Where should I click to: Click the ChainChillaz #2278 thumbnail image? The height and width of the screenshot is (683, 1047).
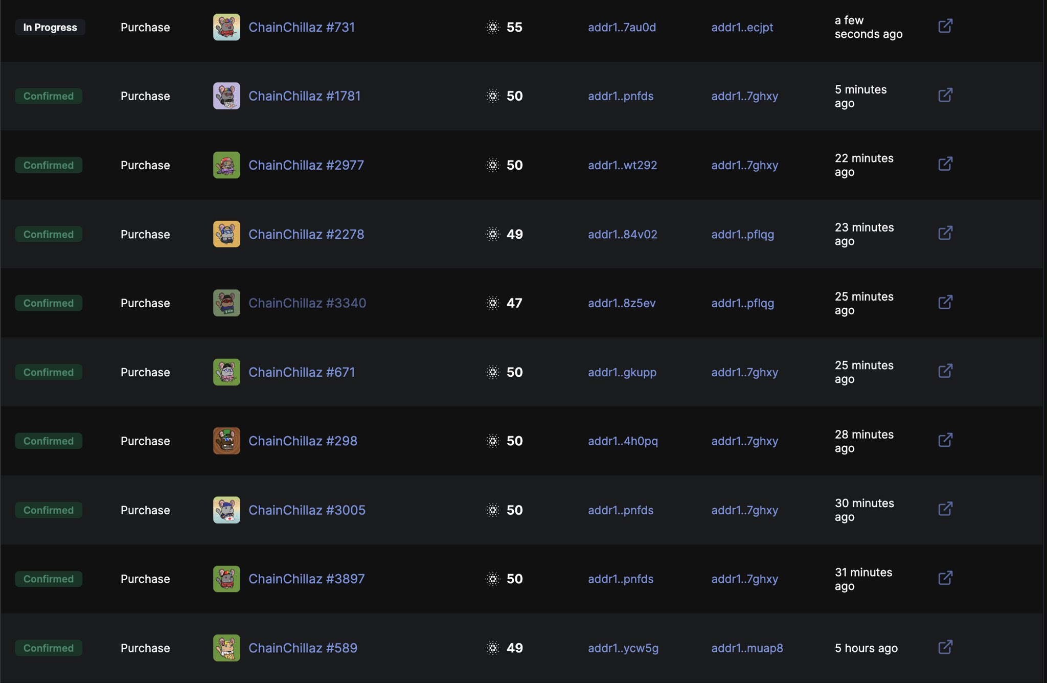(226, 234)
